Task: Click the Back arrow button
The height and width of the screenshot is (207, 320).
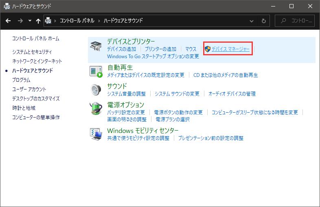Action: coord(8,21)
